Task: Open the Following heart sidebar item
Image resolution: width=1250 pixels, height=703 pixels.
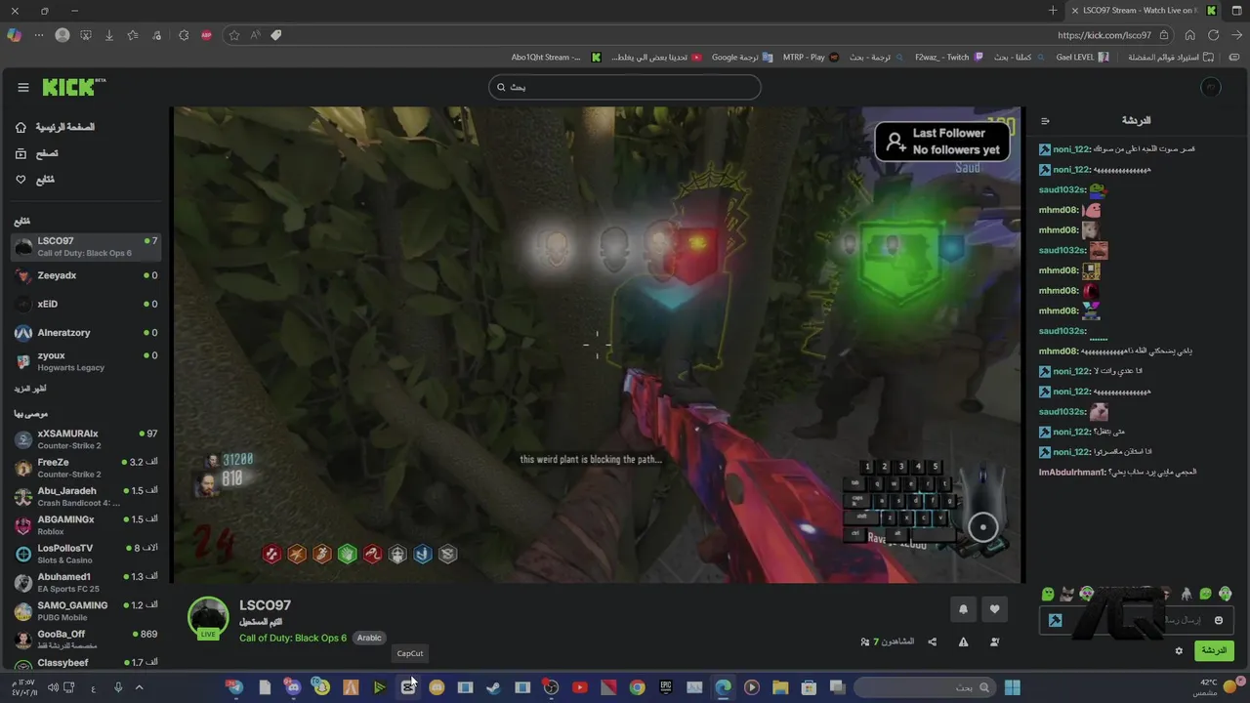Action: 35,180
